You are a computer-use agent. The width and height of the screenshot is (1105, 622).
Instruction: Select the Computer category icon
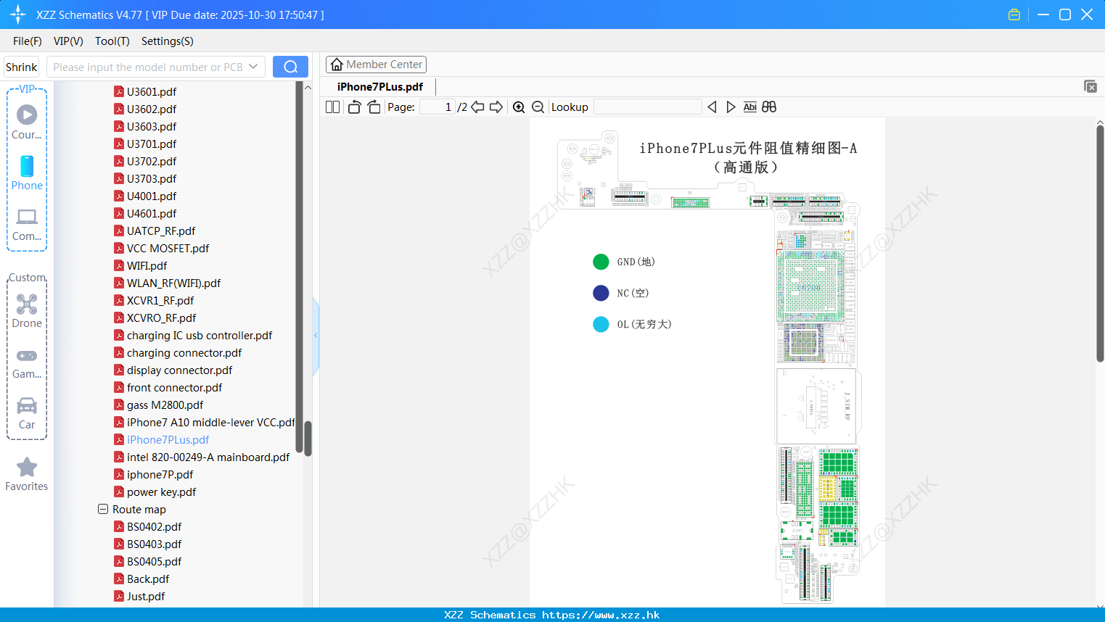[27, 225]
